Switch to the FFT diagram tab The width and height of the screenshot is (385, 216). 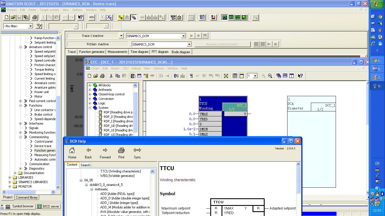[160, 52]
